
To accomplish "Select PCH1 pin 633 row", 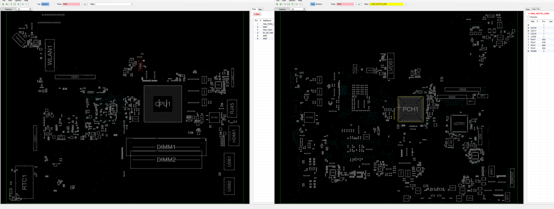I will (540, 39).
